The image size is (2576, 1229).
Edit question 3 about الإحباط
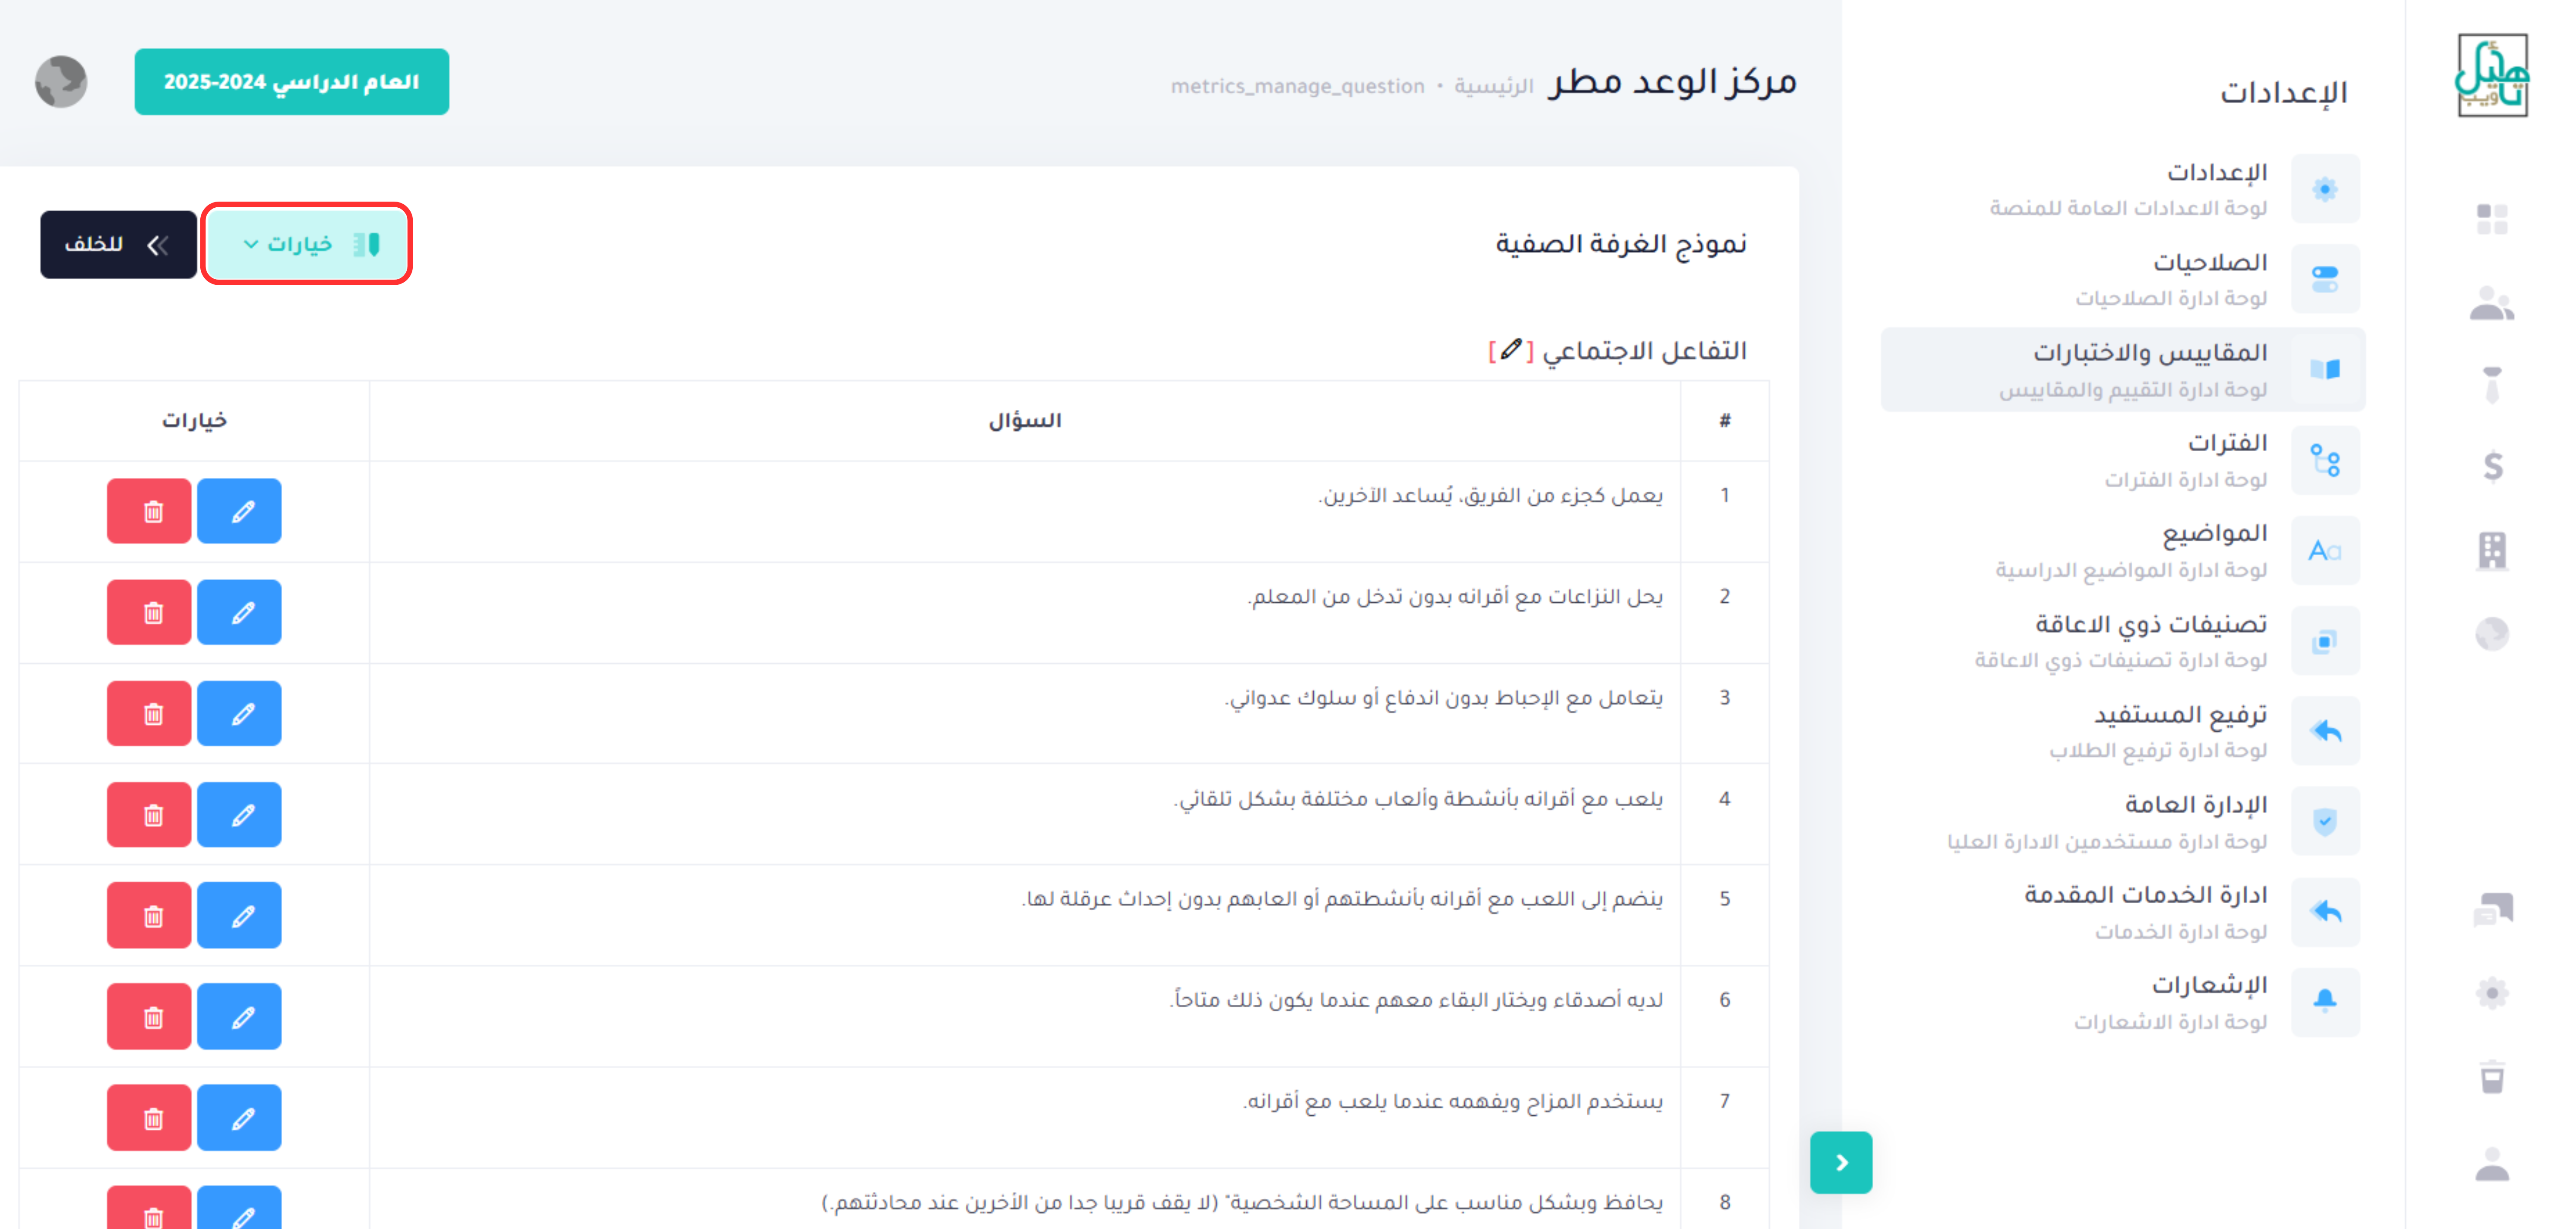point(239,713)
